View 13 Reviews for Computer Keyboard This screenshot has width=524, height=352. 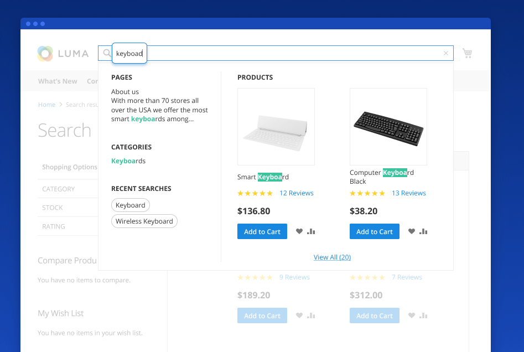coord(409,193)
